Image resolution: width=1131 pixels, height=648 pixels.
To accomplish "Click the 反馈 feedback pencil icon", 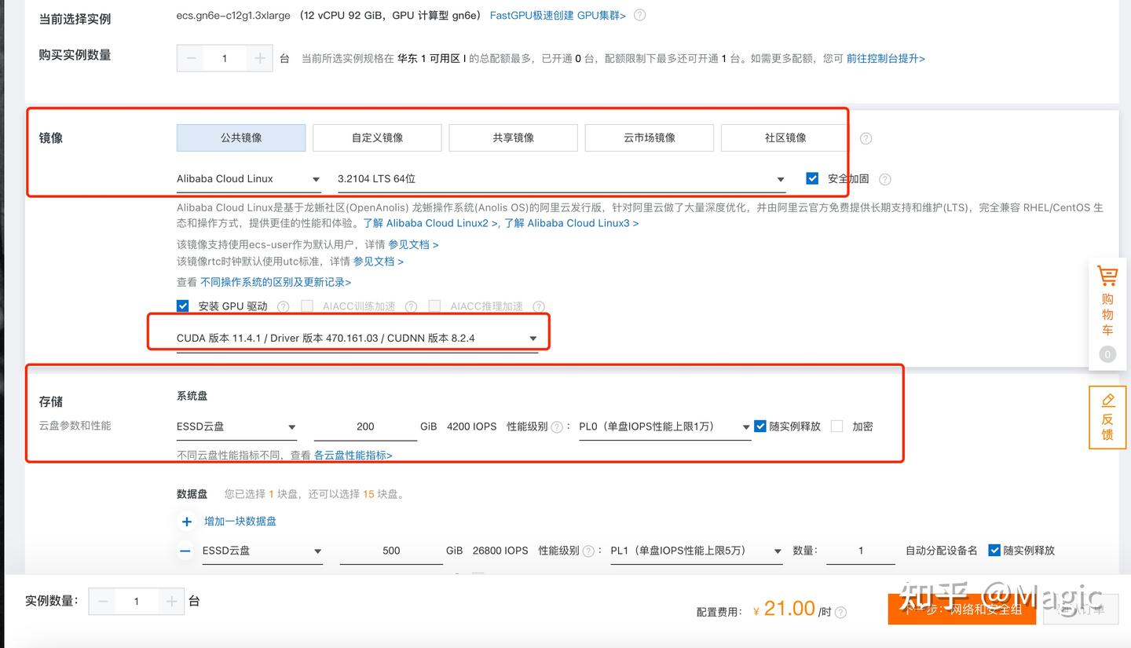I will pos(1107,398).
